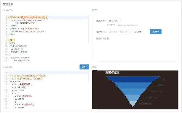This screenshot has height=113, width=182.
Task: Click the properties:[] line
Action: coord(18,90)
